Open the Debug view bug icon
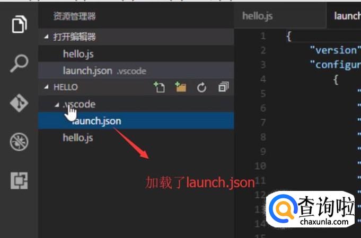This screenshot has height=238, width=361. [x=19, y=142]
